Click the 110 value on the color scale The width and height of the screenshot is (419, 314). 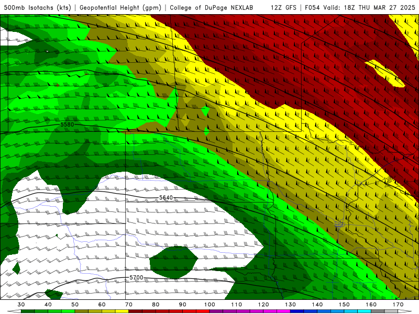237,305
